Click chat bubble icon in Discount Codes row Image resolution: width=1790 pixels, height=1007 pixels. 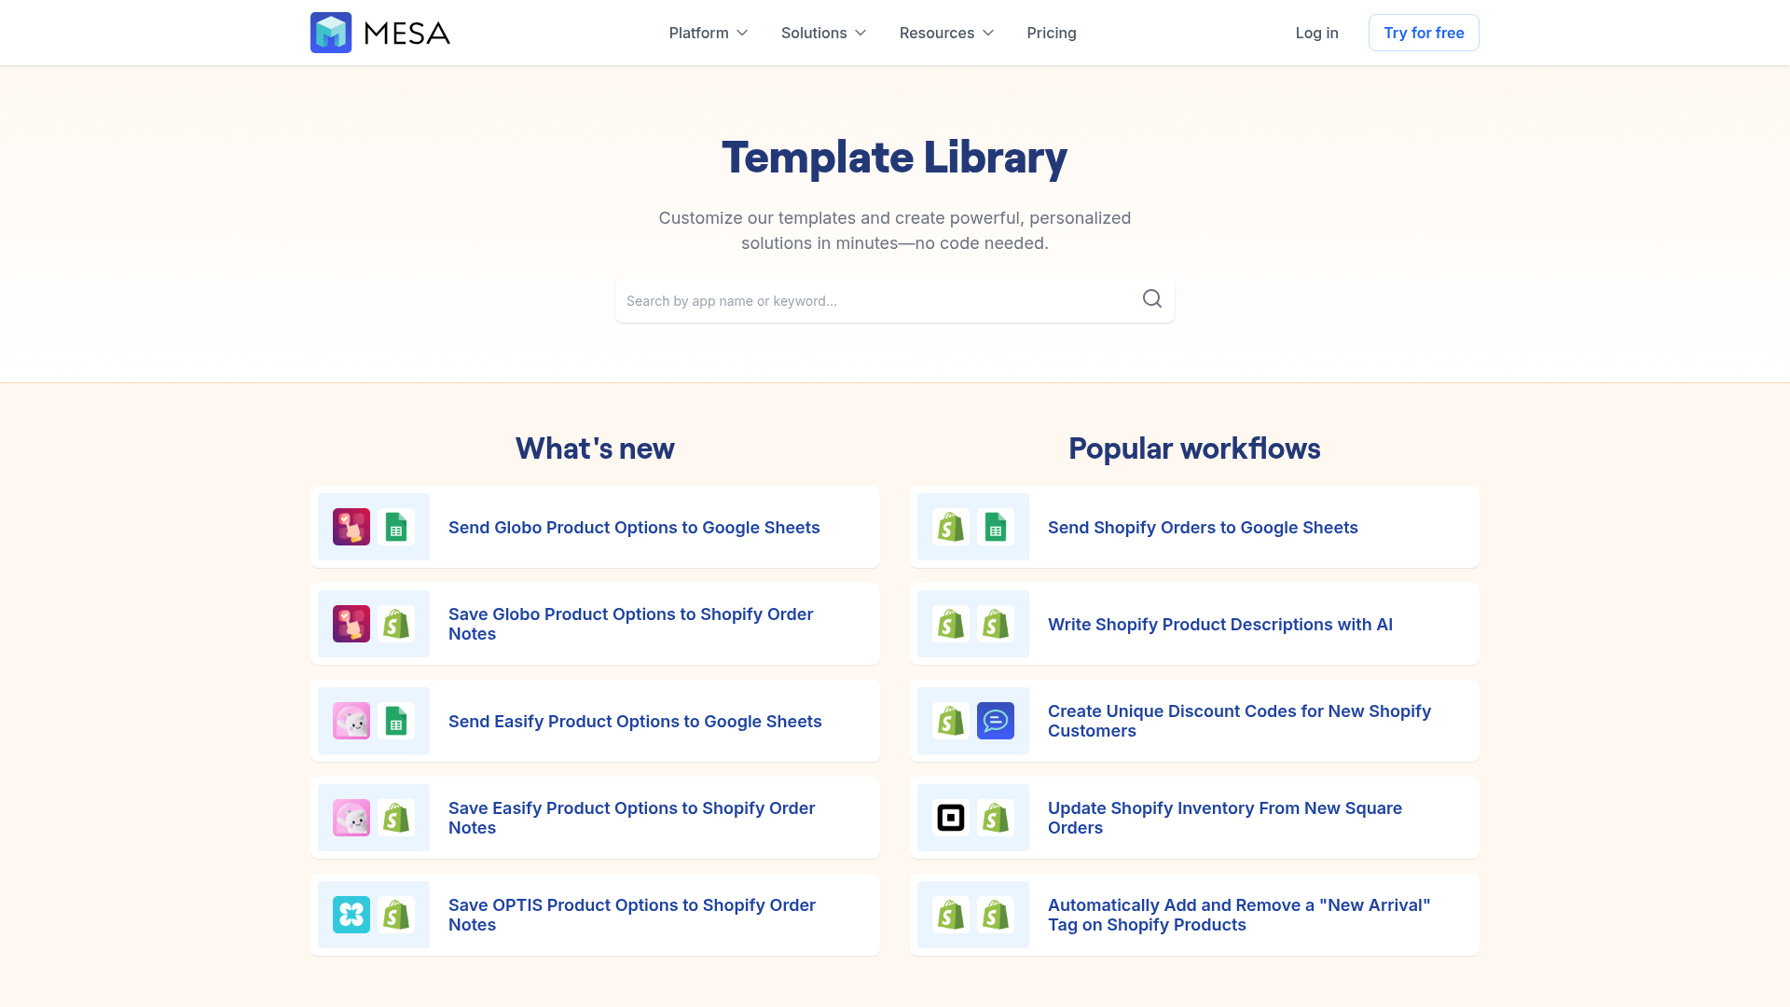[996, 721]
